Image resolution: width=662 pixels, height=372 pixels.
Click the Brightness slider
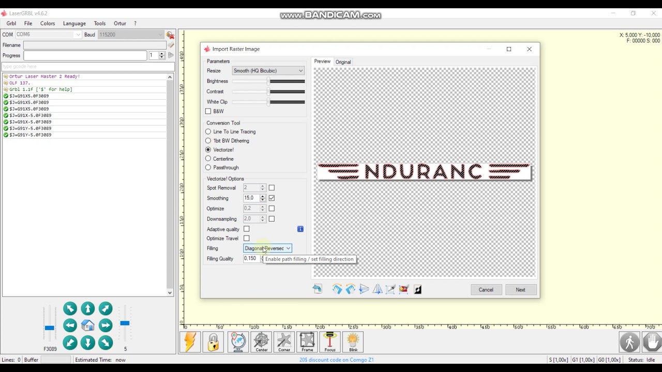point(268,81)
